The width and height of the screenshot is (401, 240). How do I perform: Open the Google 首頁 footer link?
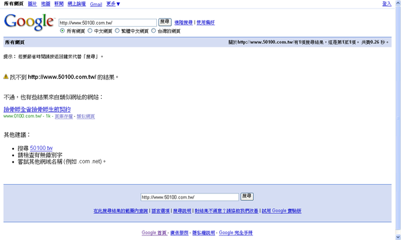tap(154, 233)
